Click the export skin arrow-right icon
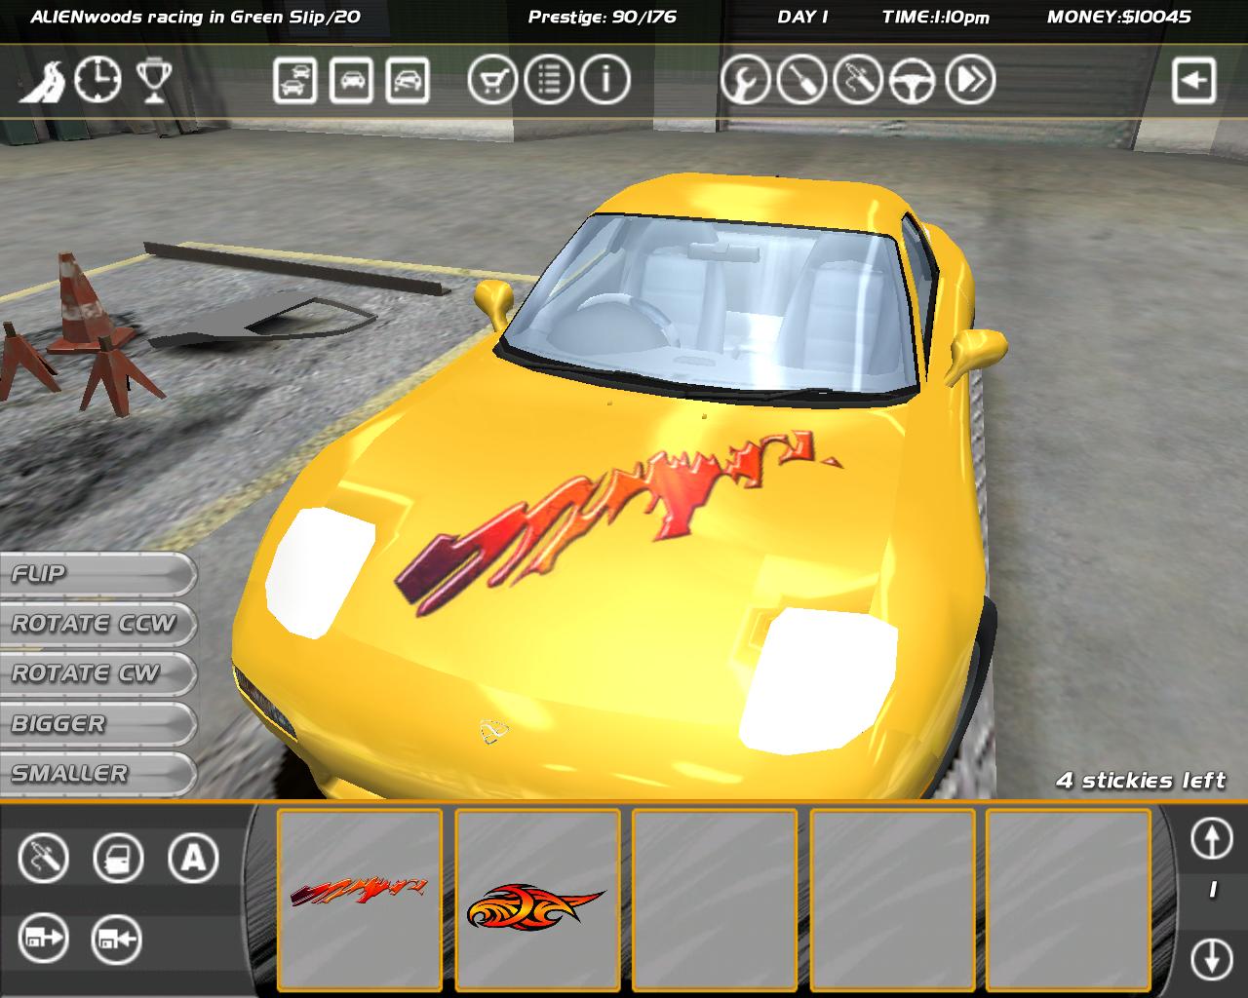Image resolution: width=1248 pixels, height=998 pixels. pos(44,940)
